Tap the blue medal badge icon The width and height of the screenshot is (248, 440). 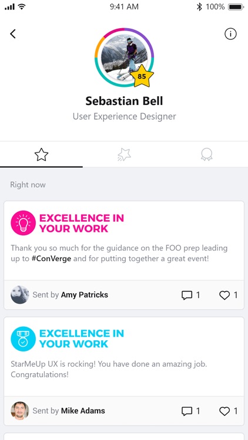(23, 339)
